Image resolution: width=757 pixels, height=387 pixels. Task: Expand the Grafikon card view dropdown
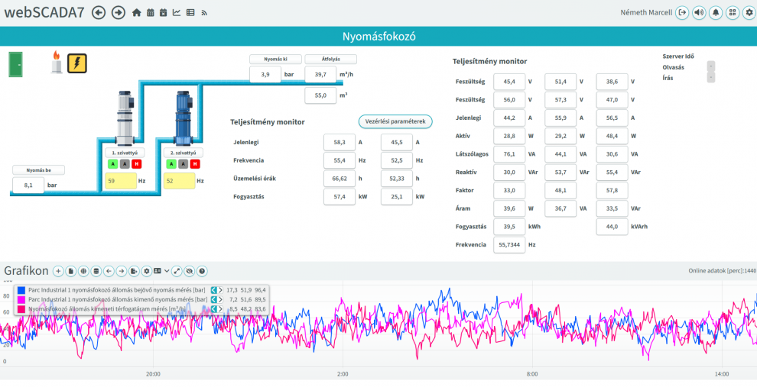167,271
